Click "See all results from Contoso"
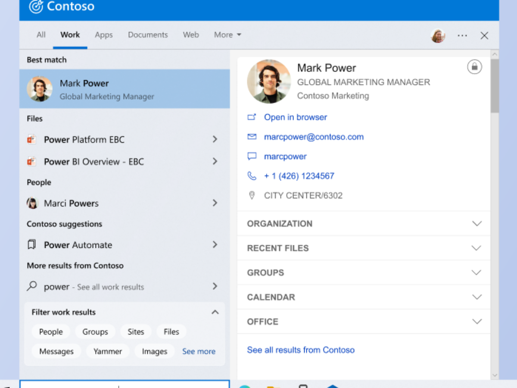Image resolution: width=517 pixels, height=388 pixels. pos(301,350)
